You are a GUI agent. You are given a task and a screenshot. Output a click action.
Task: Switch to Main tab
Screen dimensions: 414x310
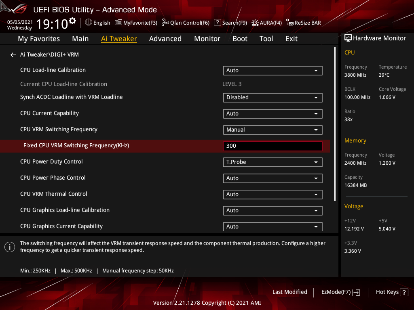point(80,39)
